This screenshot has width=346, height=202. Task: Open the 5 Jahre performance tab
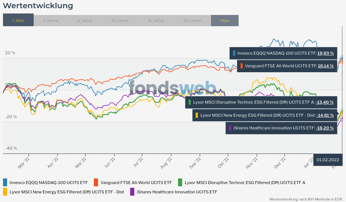(85, 20)
